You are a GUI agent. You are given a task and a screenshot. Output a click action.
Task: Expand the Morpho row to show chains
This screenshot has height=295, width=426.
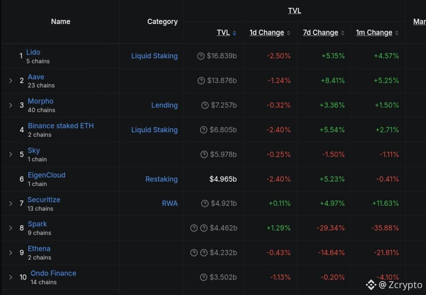click(x=11, y=105)
